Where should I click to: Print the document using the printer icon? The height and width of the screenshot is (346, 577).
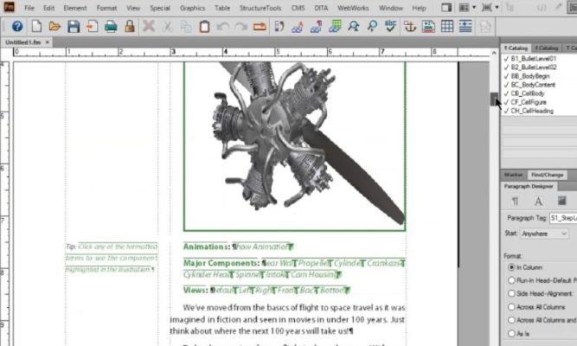pyautogui.click(x=111, y=26)
